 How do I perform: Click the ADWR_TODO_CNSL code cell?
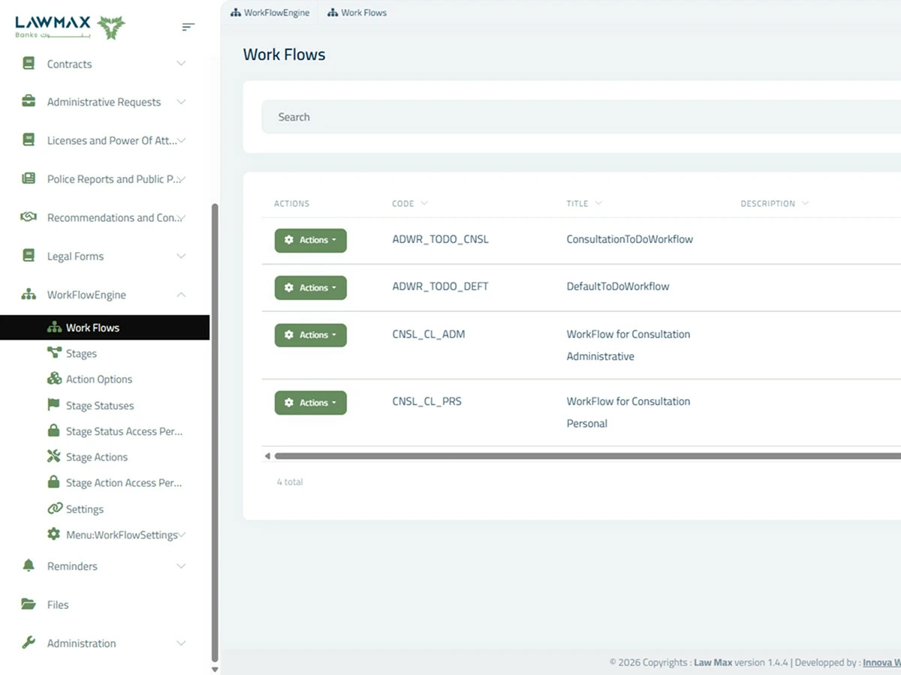point(441,239)
